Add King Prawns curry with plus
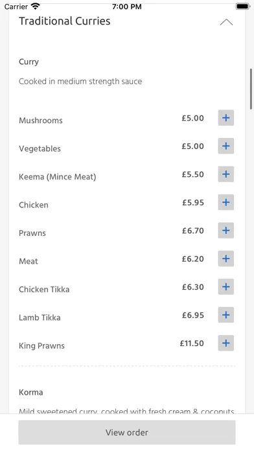This screenshot has height=451, width=254. (x=225, y=343)
